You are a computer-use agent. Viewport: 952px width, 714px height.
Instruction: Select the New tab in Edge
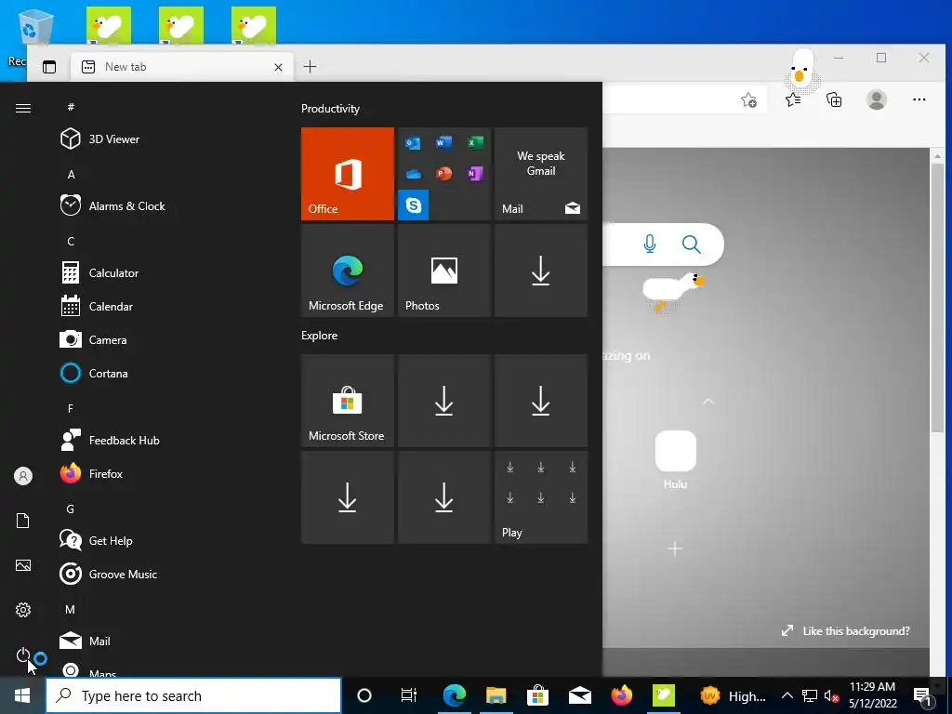pos(182,67)
